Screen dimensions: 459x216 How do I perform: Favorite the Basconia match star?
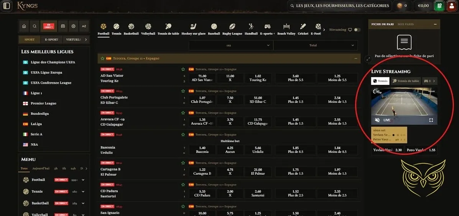[x=183, y=135]
